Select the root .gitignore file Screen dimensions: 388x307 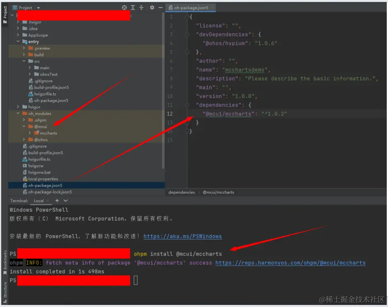click(x=37, y=146)
